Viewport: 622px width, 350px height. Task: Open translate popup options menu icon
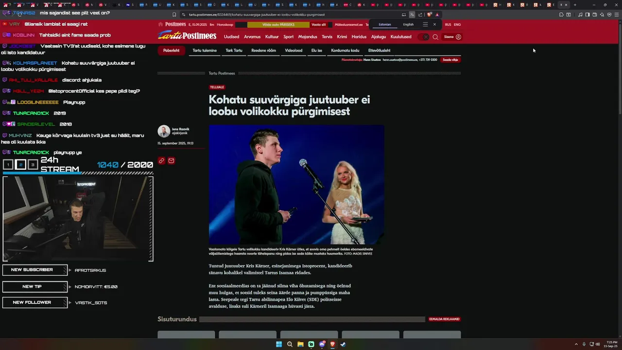pyautogui.click(x=425, y=24)
